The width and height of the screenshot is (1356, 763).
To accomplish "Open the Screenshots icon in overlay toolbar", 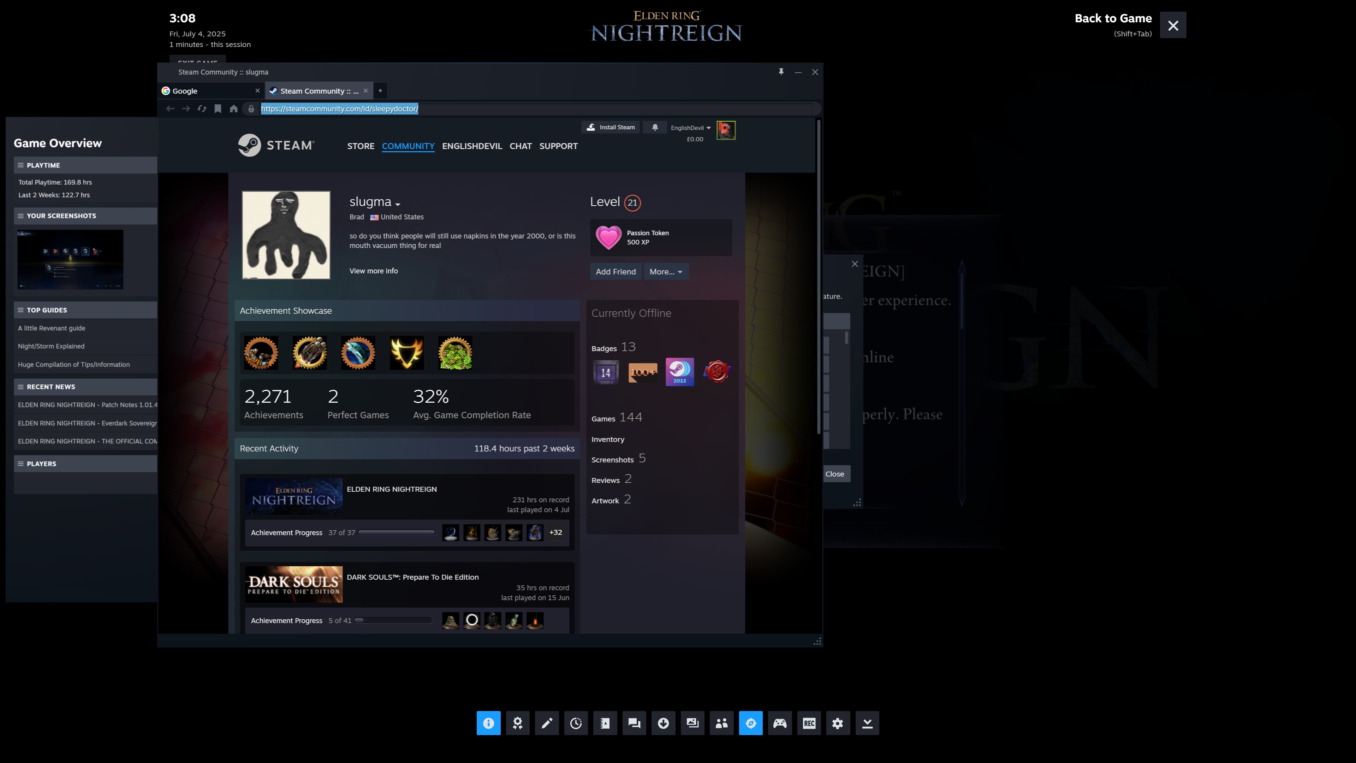I will click(692, 723).
